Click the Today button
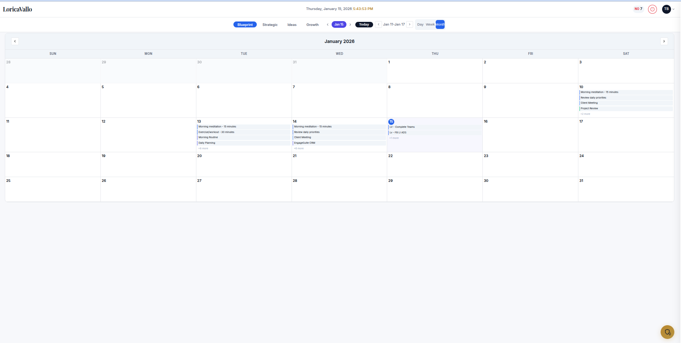Image resolution: width=681 pixels, height=343 pixels. [364, 24]
